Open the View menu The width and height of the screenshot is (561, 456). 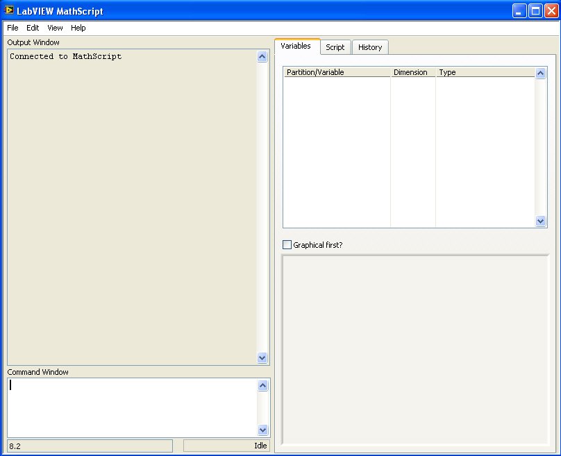[x=55, y=28]
